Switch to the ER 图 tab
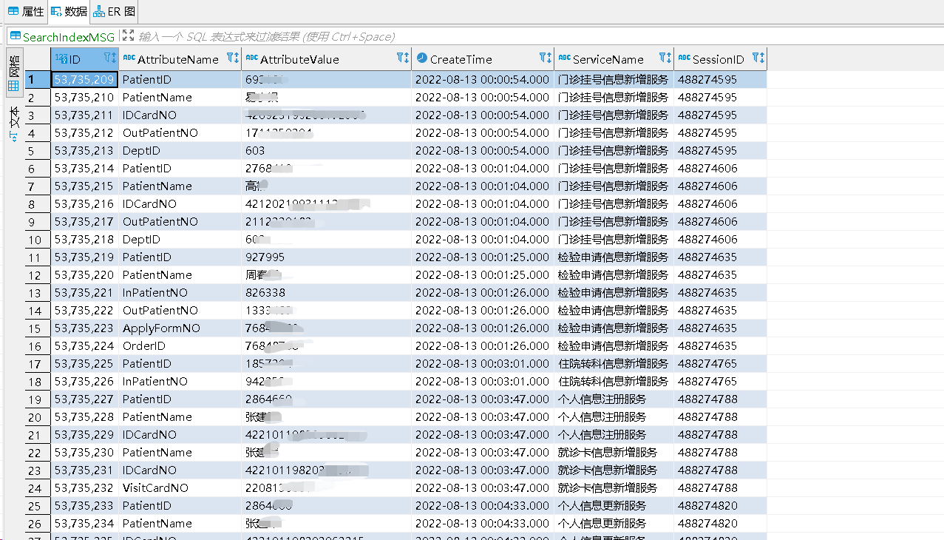 114,11
